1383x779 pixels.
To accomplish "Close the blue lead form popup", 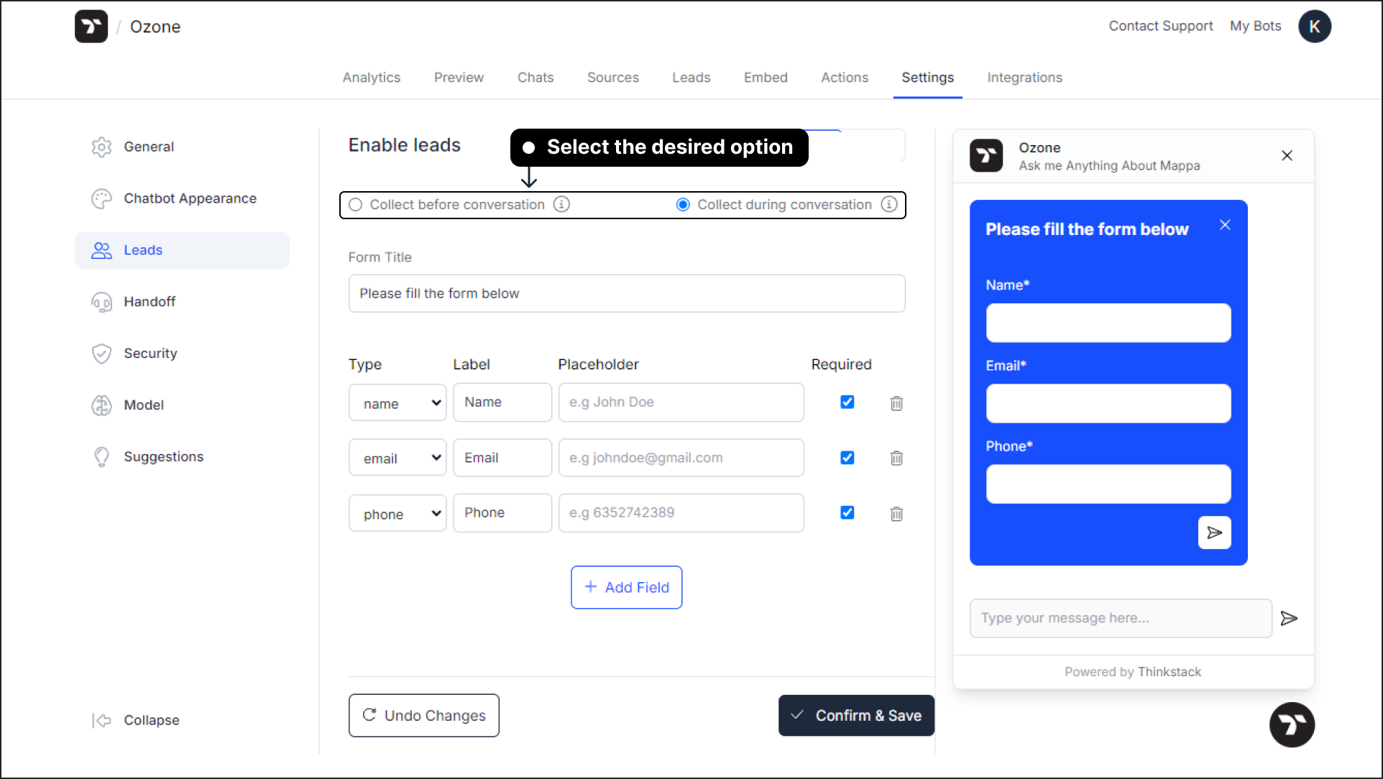I will (x=1225, y=225).
